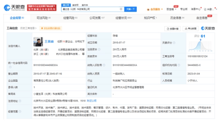Click the score marker on the rating chart

click(200, 40)
